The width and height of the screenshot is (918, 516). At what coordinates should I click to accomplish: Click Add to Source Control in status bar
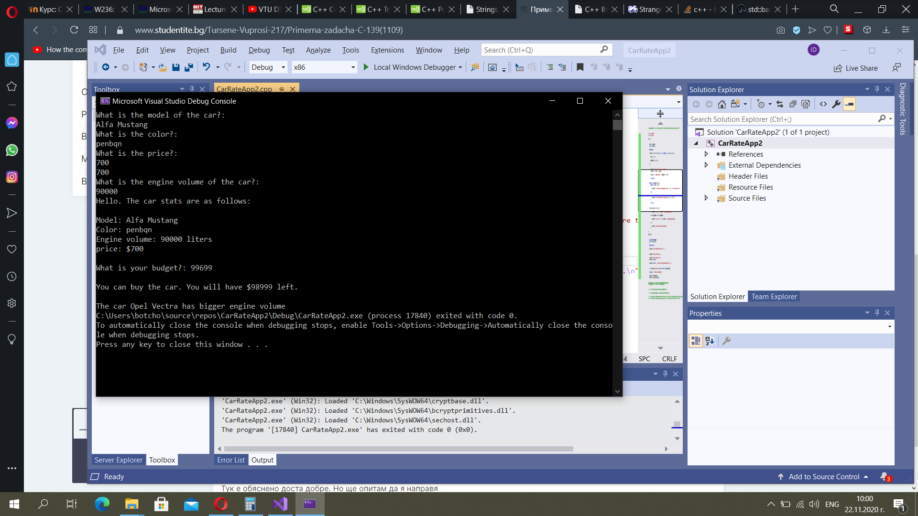pos(824,477)
